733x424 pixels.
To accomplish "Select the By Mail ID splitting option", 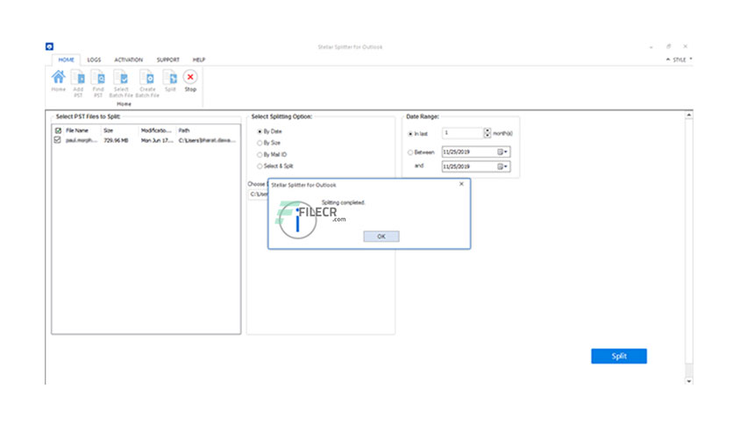I will [x=260, y=154].
